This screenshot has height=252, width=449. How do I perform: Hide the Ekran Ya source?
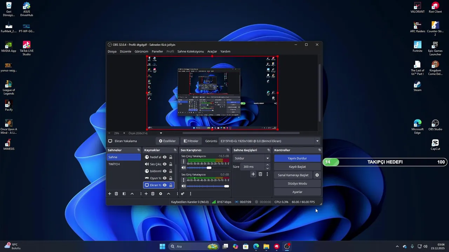(x=165, y=185)
